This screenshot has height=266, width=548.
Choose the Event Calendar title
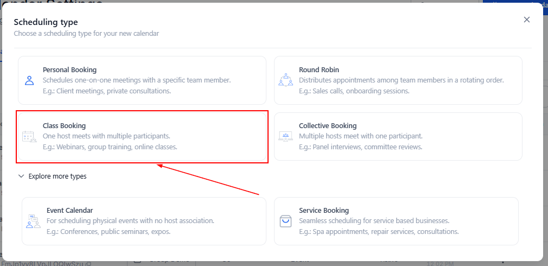[x=69, y=211]
